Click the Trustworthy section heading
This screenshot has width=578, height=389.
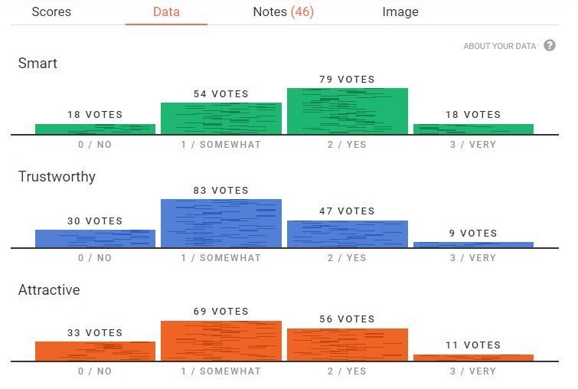pyautogui.click(x=57, y=177)
